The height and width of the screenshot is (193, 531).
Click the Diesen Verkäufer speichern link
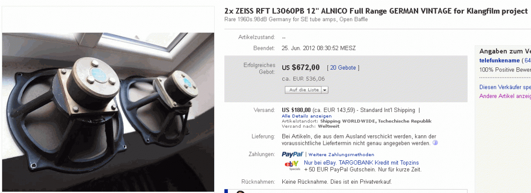(505, 87)
